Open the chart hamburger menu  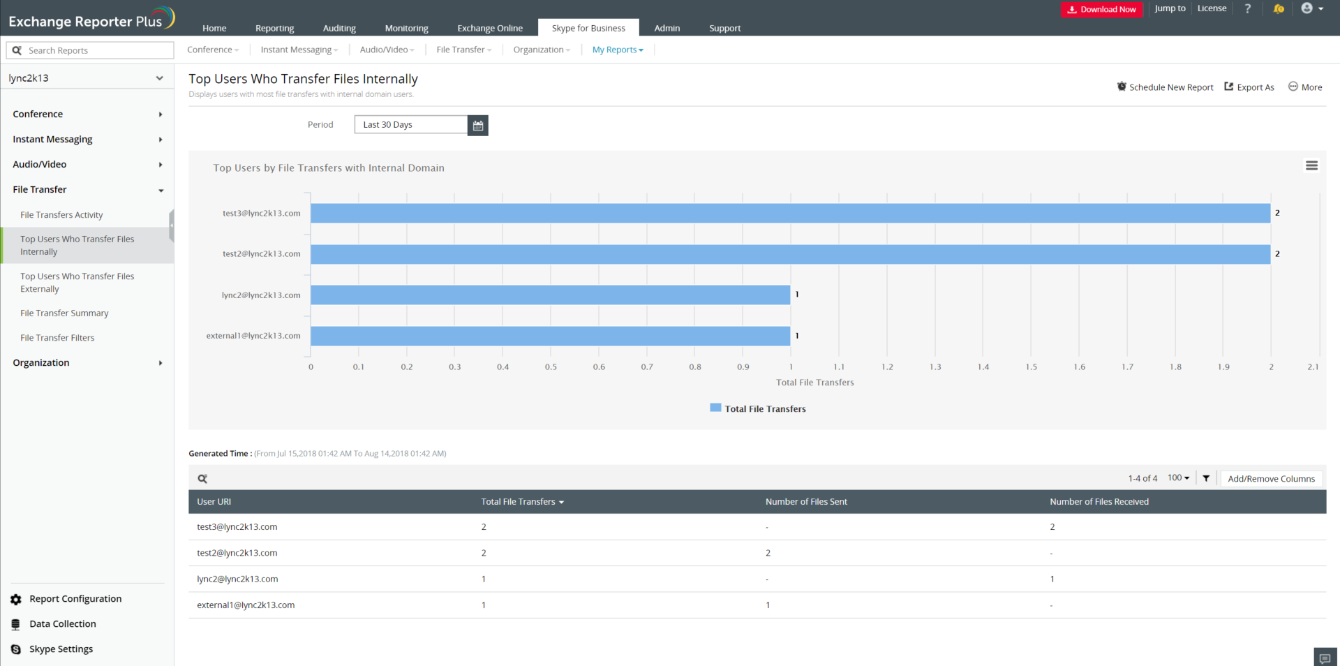1311,165
